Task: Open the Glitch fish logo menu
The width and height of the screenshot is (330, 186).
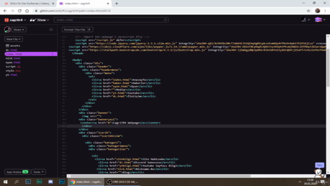Action: 320,20
